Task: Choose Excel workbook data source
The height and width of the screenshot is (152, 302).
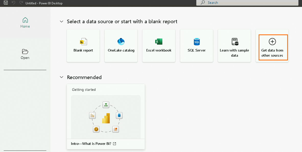Action: tap(159, 46)
